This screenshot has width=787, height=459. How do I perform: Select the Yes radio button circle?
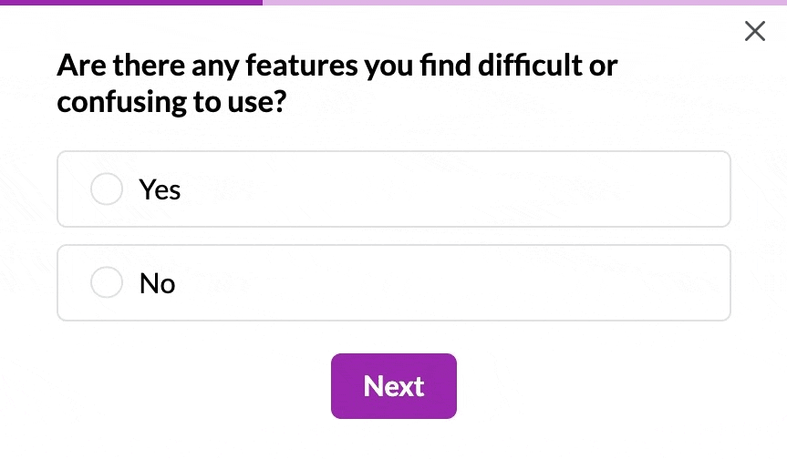[107, 189]
